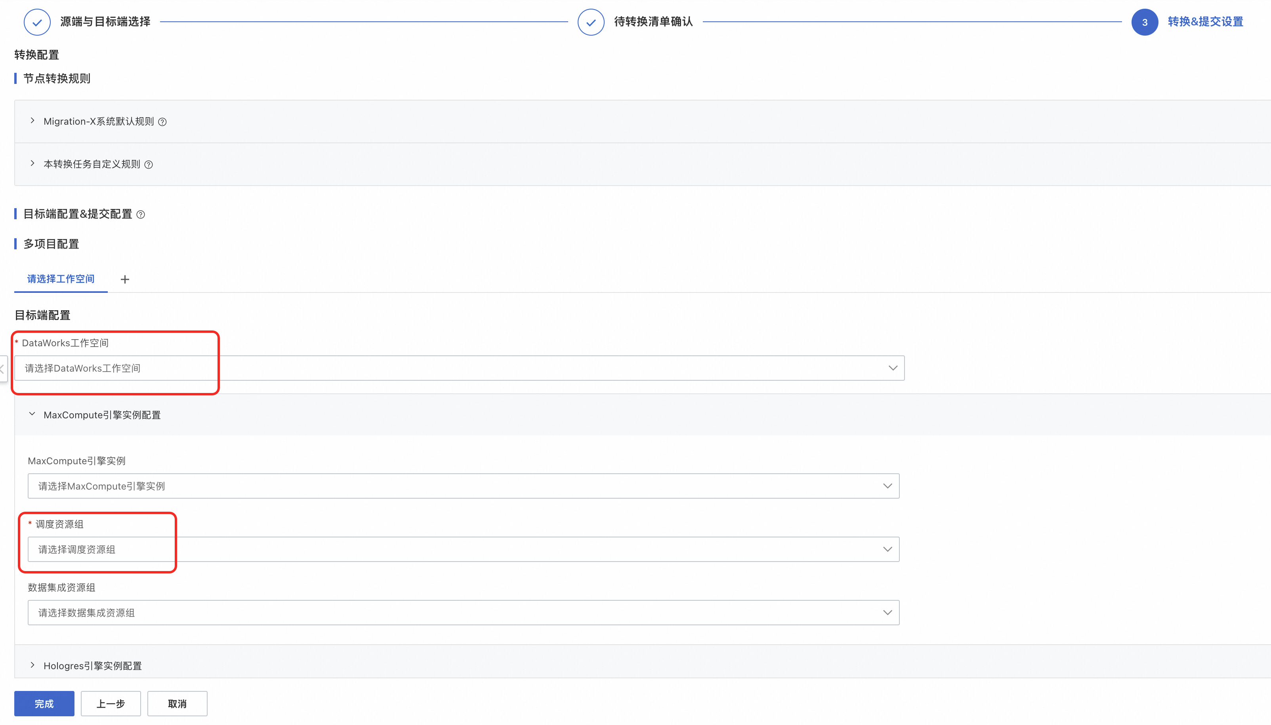Open the 调度资源组 dropdown
Viewport: 1271px width, 725px height.
(x=463, y=549)
